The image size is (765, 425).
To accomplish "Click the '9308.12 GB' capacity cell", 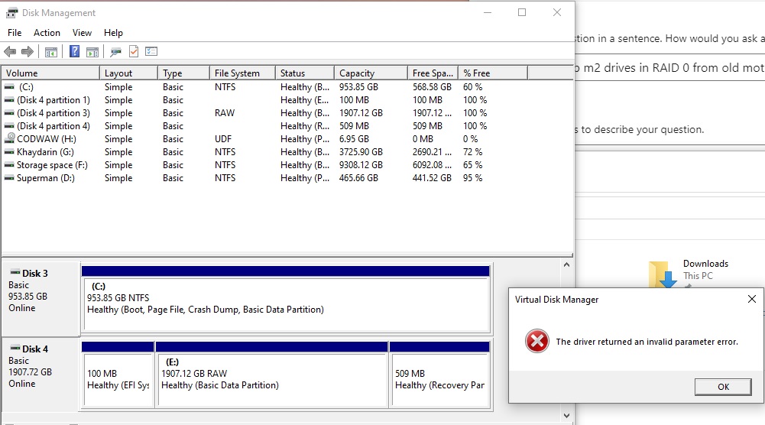I will pyautogui.click(x=361, y=165).
